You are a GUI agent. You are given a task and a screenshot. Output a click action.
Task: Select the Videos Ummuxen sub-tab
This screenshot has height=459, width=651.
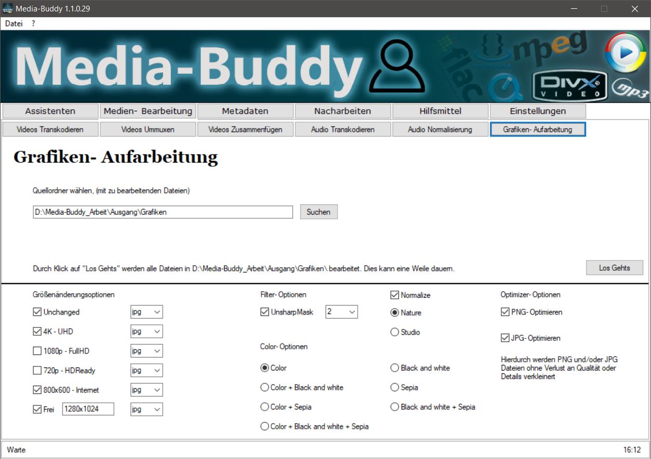[x=148, y=129]
